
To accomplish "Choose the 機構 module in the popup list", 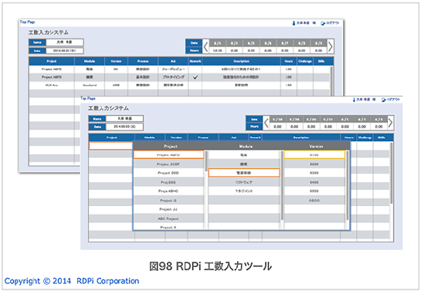I will click(x=244, y=164).
